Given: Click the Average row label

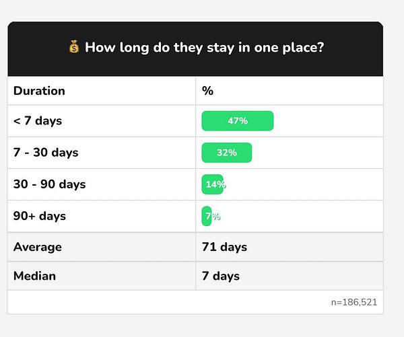Looking at the screenshot, I should click(38, 247).
